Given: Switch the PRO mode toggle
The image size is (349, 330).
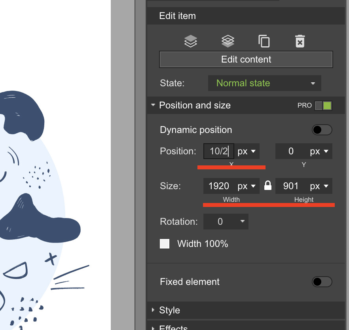Looking at the screenshot, I should [x=323, y=106].
